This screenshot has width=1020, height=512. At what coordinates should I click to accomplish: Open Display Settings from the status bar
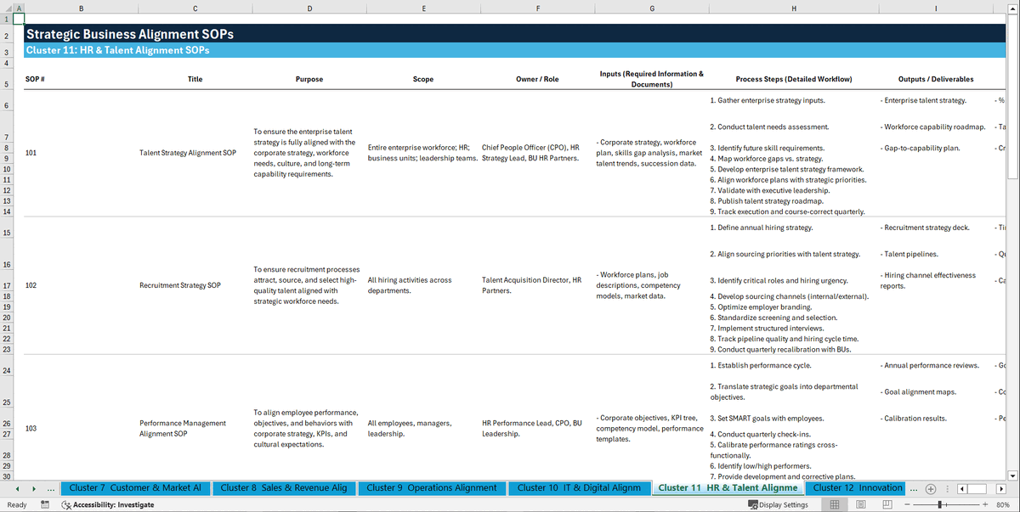pos(778,504)
